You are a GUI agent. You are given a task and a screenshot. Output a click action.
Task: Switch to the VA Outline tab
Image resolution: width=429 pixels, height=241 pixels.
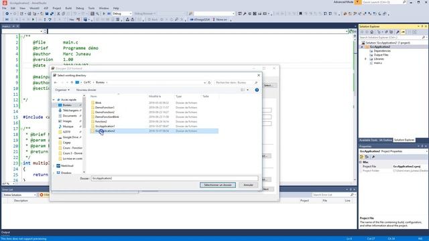pyautogui.click(x=385, y=140)
